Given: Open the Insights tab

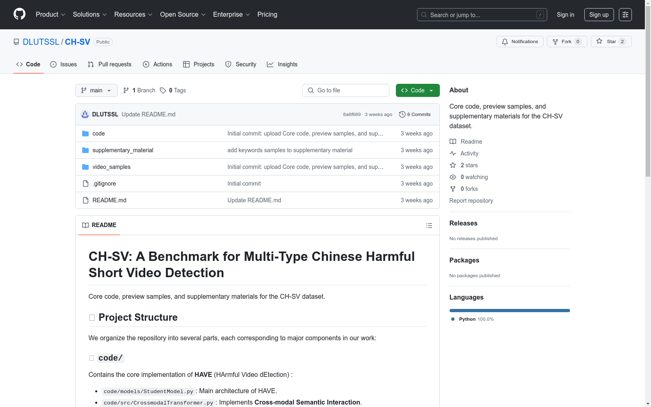Looking at the screenshot, I should point(282,64).
